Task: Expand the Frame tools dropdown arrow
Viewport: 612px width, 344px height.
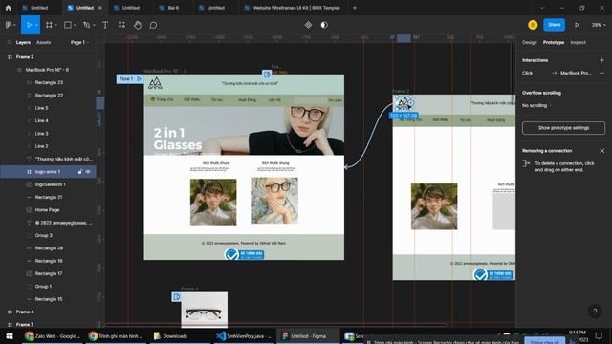Action: [x=55, y=25]
